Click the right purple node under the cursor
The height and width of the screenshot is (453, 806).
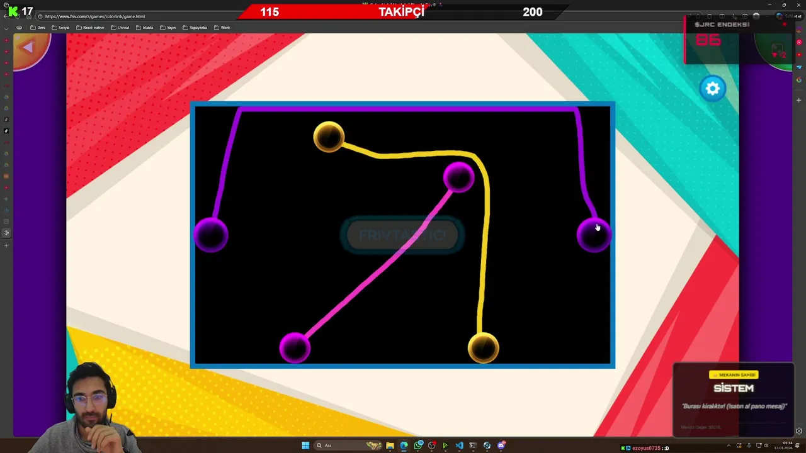pos(594,235)
